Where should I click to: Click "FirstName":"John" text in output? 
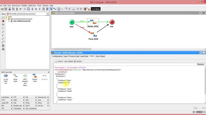point(64,89)
